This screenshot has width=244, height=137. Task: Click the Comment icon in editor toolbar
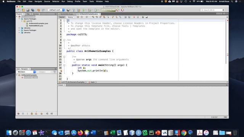(143, 17)
